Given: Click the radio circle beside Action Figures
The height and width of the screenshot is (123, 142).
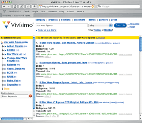Looking at the screenshot, I should click(3, 46).
